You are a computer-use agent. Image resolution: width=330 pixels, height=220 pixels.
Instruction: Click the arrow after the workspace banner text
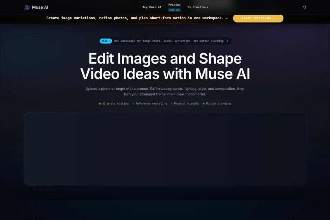(227, 18)
